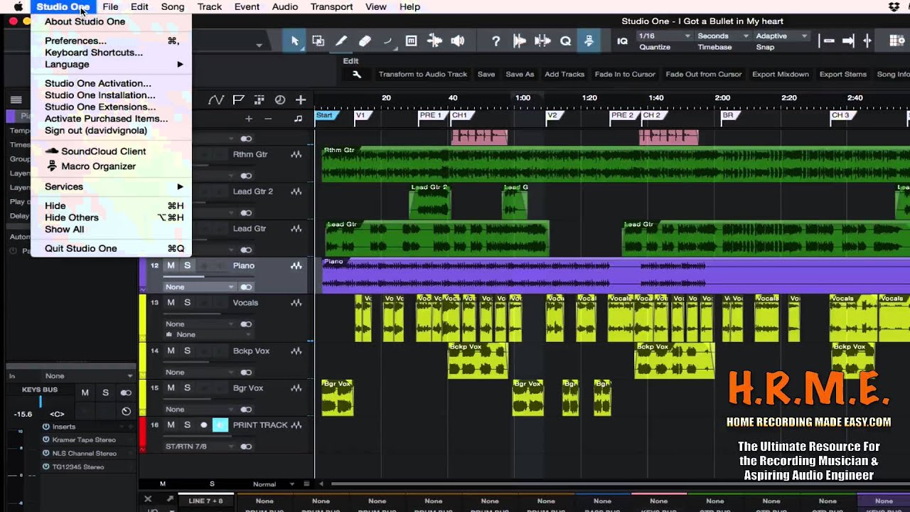Bypass NLS Channel Stereo insert
This screenshot has width=910, height=512.
pos(45,453)
